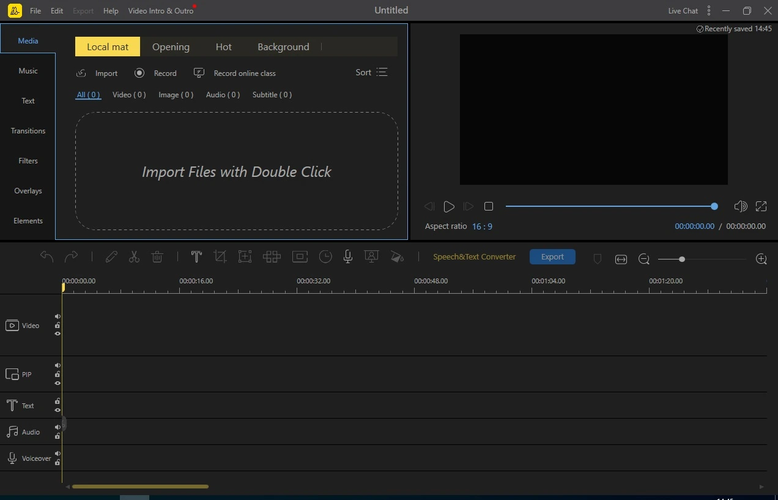778x500 pixels.
Task: Toggle visibility eye on Video track
Action: click(x=57, y=334)
